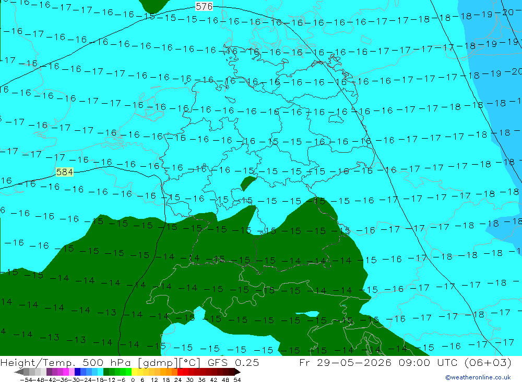The image size is (522, 382).
Task: Pick the bright red legend swatch at 24
Action: pos(180,372)
